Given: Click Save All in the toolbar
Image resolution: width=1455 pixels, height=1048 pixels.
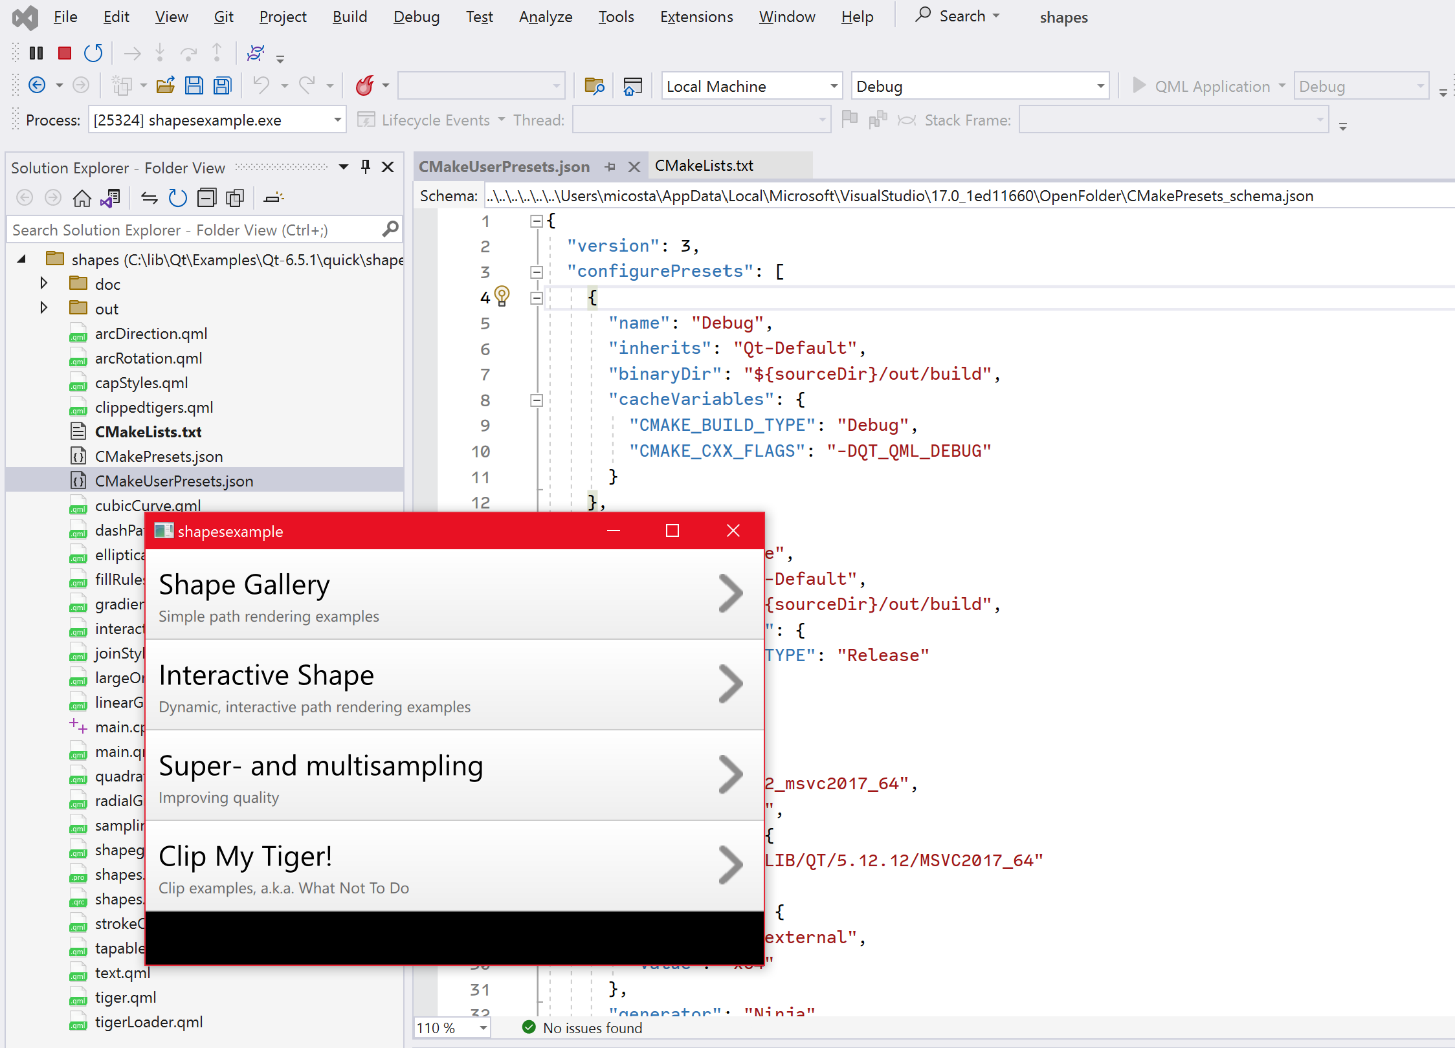Looking at the screenshot, I should pos(223,85).
